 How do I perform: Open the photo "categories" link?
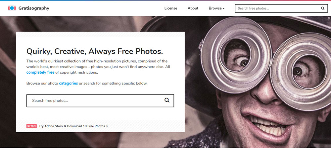tap(68, 83)
